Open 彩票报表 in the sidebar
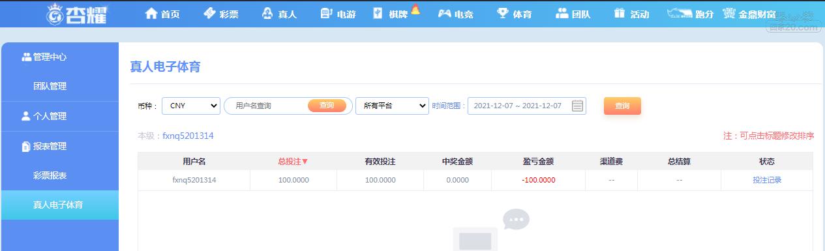Image resolution: width=825 pixels, height=251 pixels. tap(50, 175)
